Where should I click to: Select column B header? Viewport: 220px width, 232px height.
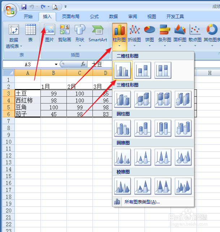pyautogui.click(x=53, y=73)
